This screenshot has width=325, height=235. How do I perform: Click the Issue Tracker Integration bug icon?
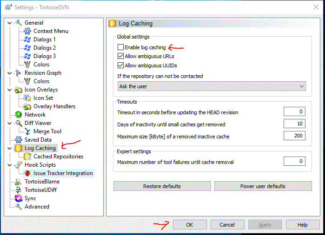[x=27, y=173]
